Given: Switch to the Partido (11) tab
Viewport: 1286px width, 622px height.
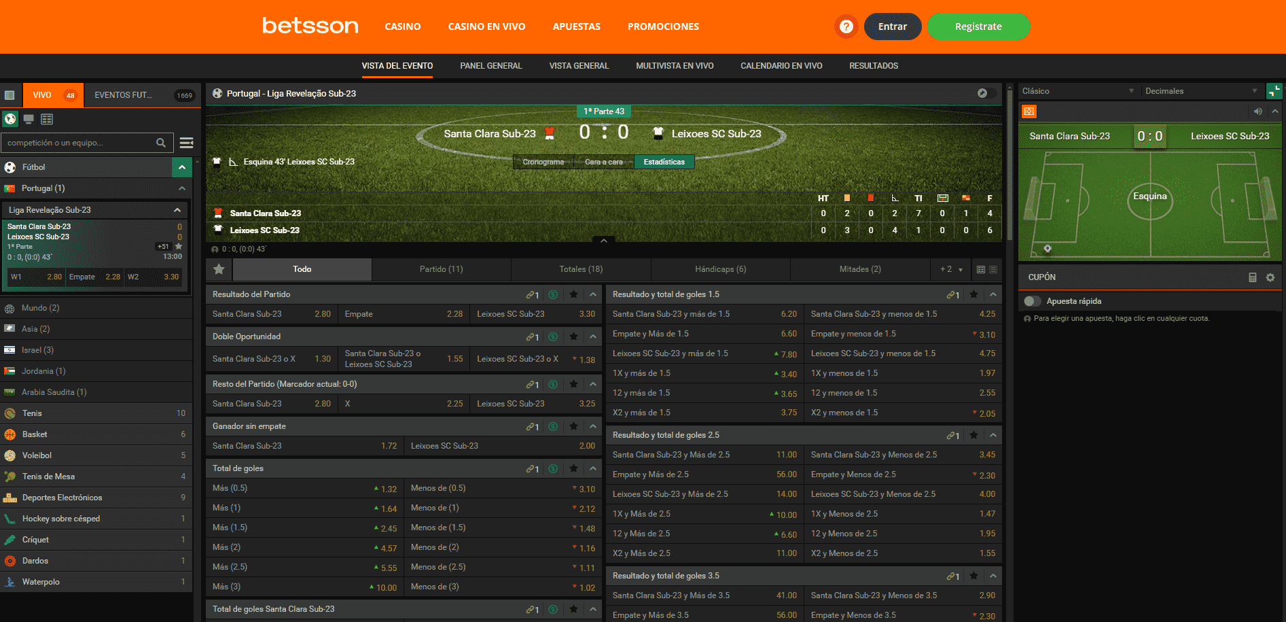Looking at the screenshot, I should pos(441,269).
